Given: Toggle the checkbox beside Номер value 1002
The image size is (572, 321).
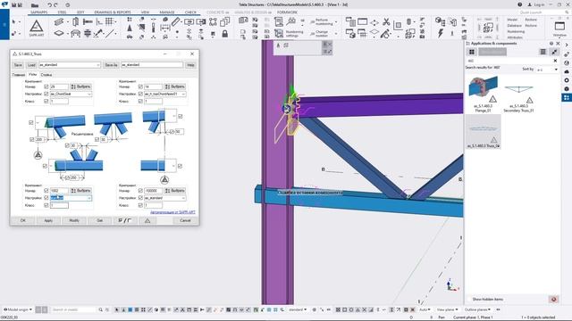Looking at the screenshot, I should tap(46, 190).
